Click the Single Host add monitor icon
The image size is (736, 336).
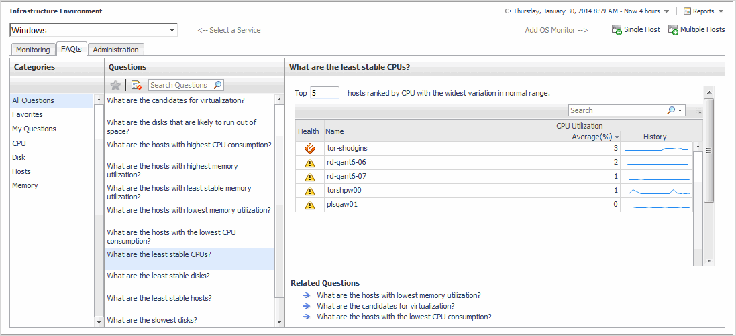coord(617,30)
